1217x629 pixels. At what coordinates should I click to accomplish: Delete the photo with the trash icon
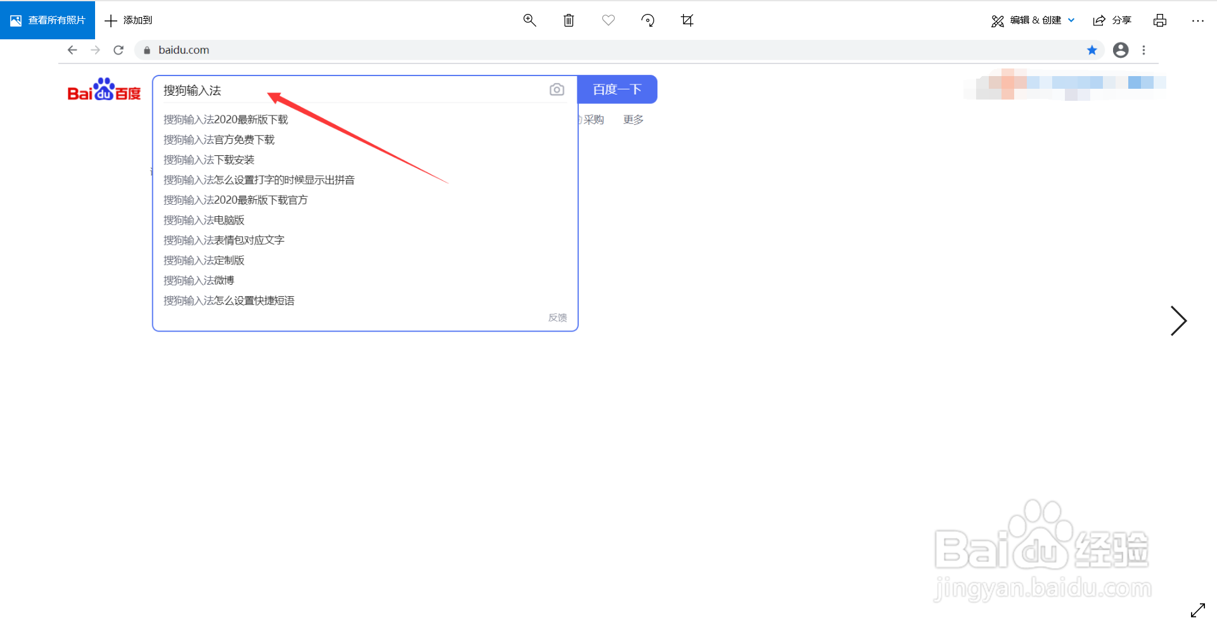tap(569, 20)
